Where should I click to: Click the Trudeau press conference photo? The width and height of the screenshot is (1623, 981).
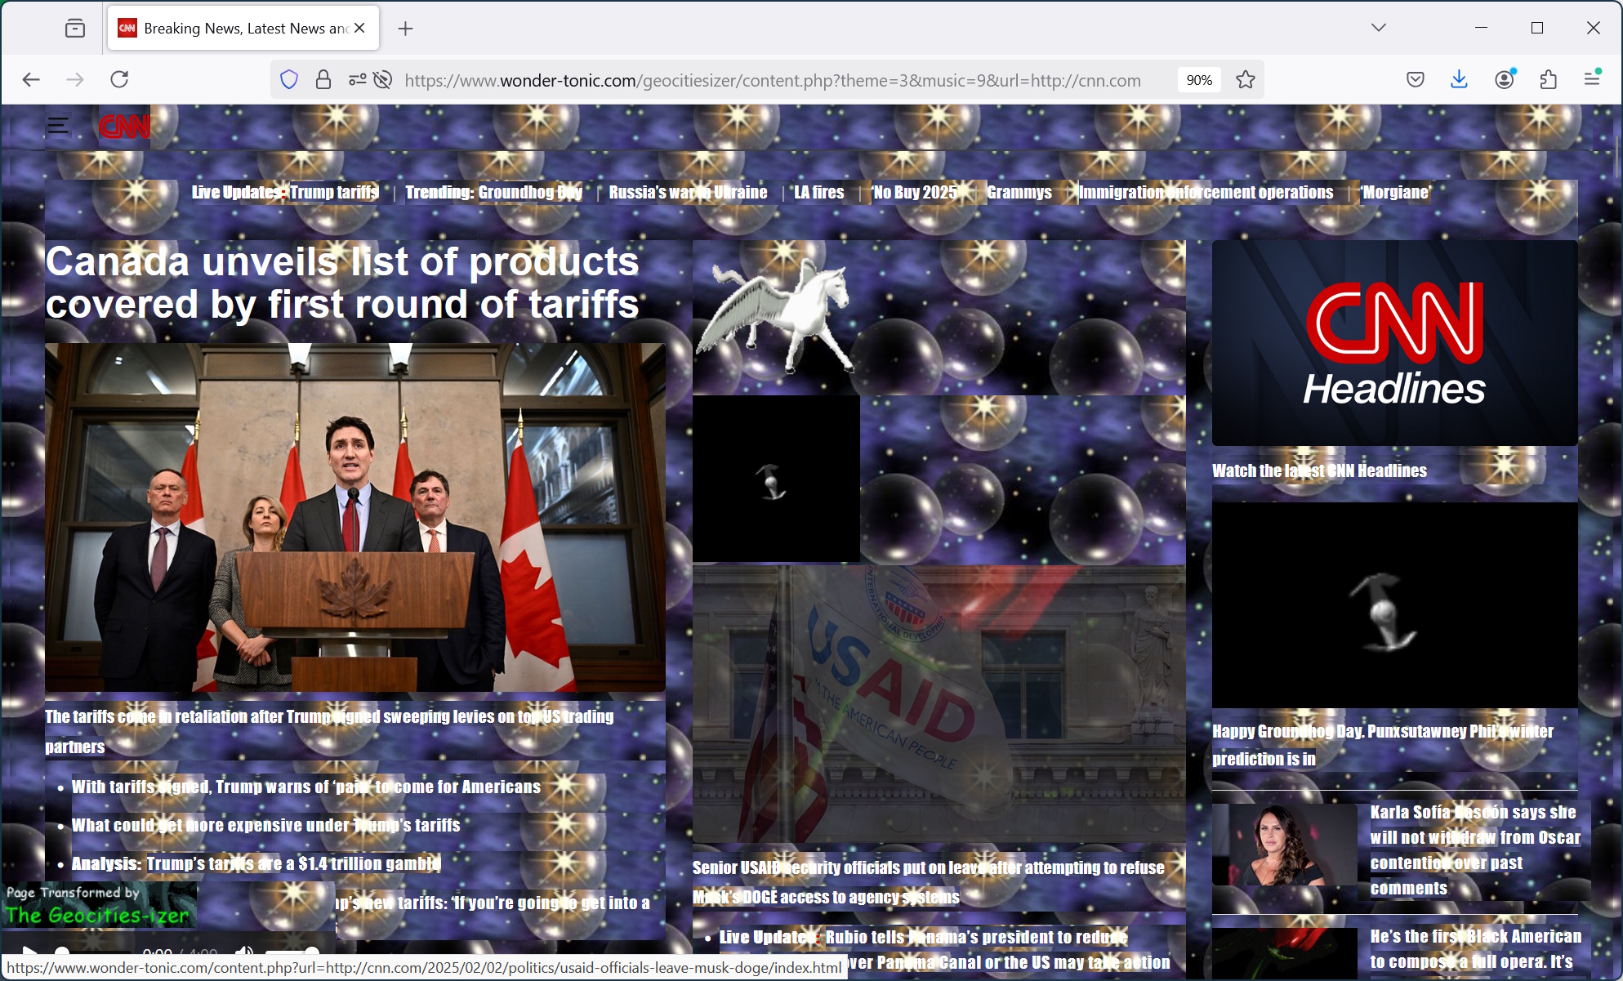coord(355,518)
